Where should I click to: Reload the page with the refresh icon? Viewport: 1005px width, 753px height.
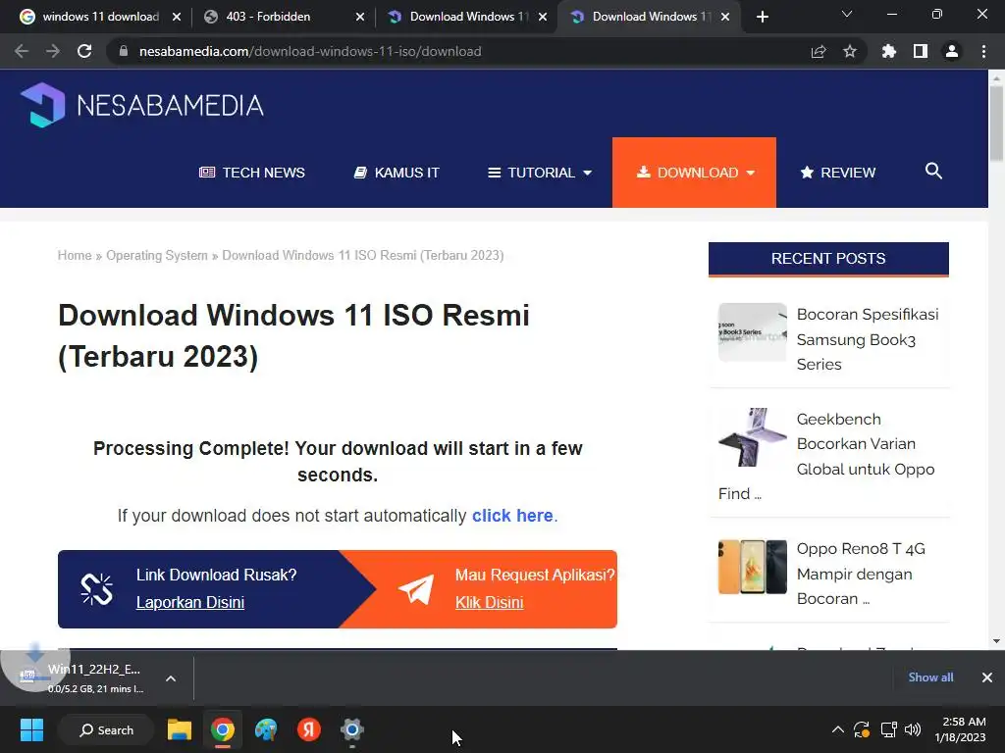[84, 51]
